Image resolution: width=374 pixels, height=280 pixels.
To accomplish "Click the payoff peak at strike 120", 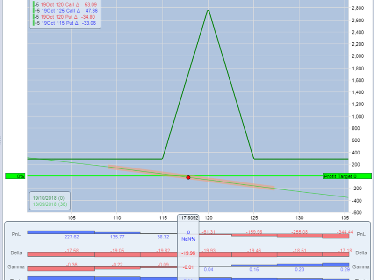I will pyautogui.click(x=208, y=11).
